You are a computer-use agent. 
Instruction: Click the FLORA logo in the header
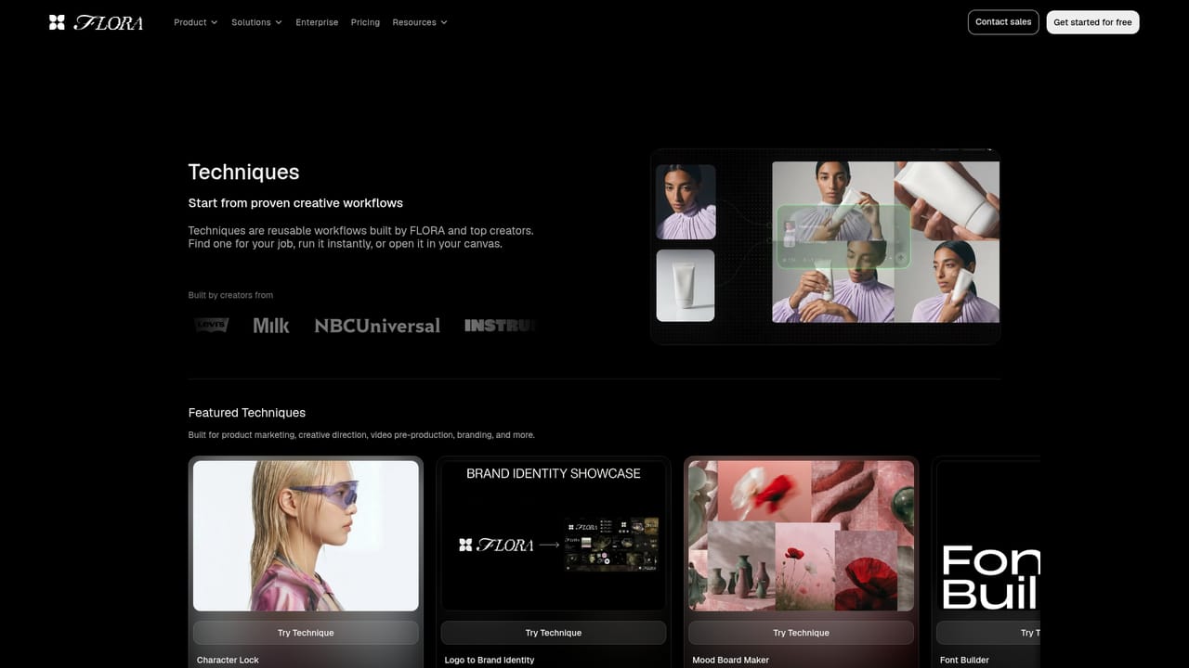tap(97, 22)
